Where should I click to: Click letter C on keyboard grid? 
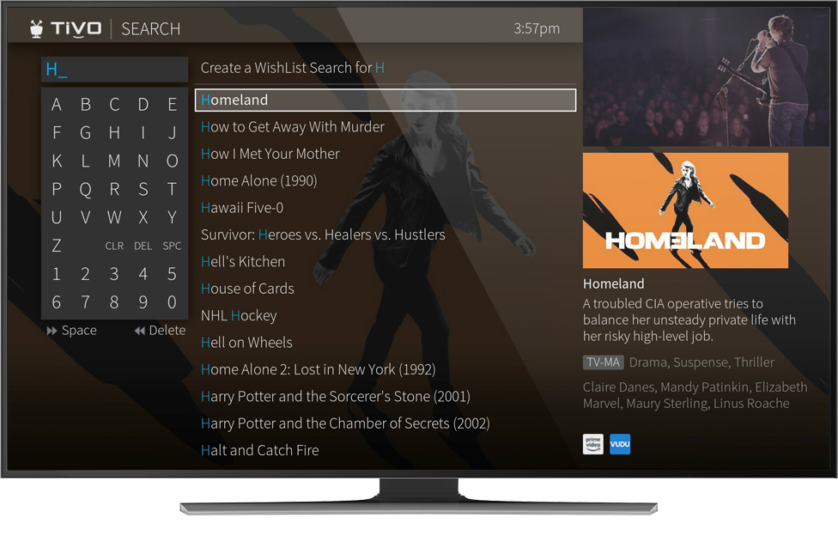(114, 104)
